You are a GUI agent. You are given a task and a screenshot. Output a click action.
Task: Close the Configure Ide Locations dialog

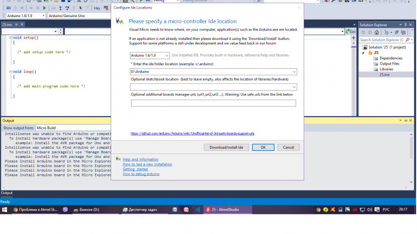click(x=299, y=7)
